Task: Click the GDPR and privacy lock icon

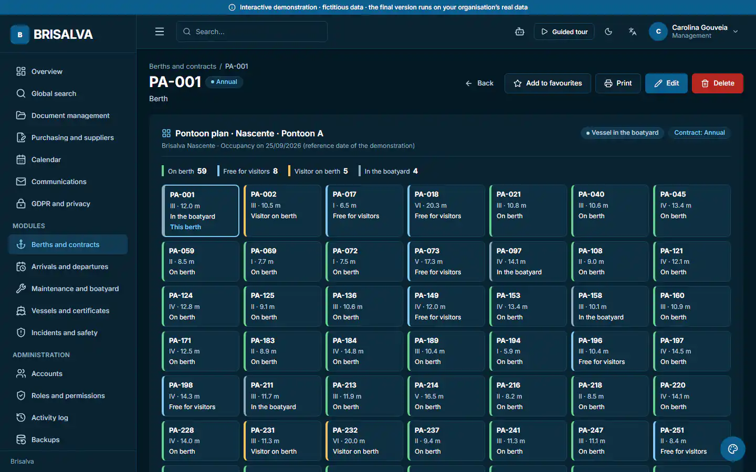Action: (21, 203)
